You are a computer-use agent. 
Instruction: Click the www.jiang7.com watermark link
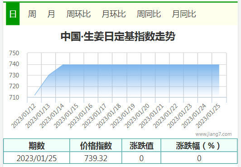213,134
